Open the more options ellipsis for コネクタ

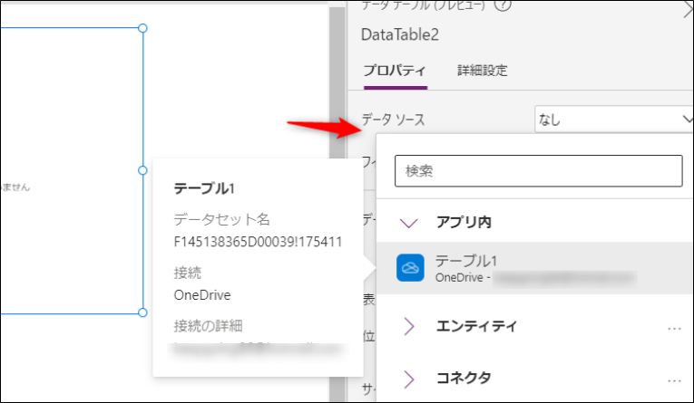(x=674, y=380)
